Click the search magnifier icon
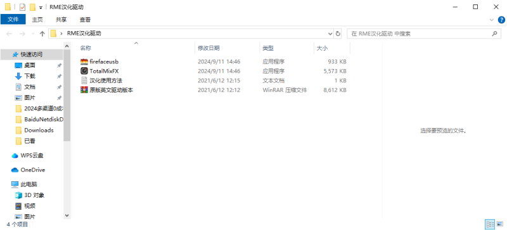The image size is (507, 230). (494, 34)
